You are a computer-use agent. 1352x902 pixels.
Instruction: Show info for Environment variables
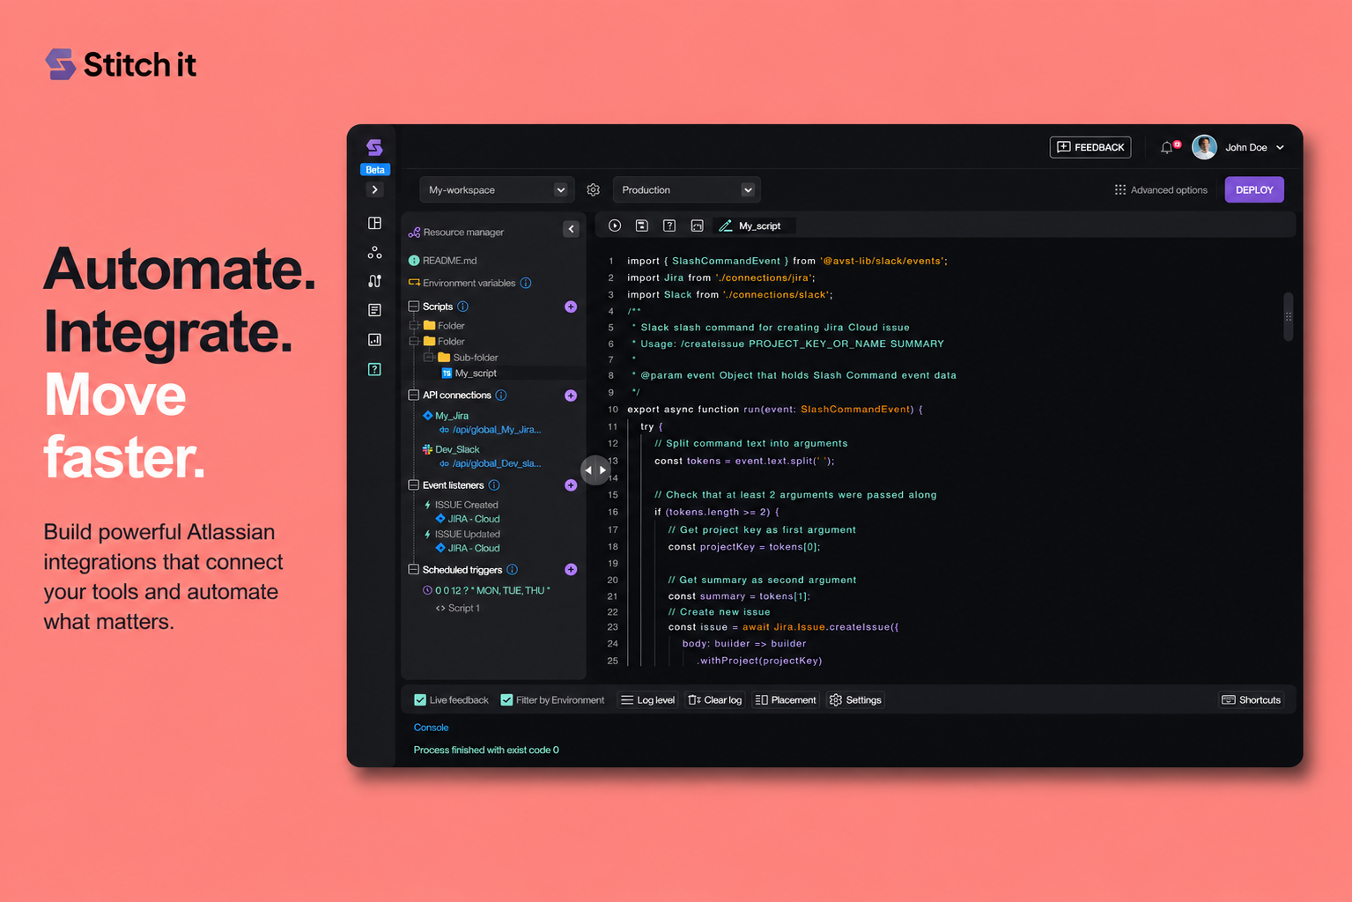coord(526,283)
